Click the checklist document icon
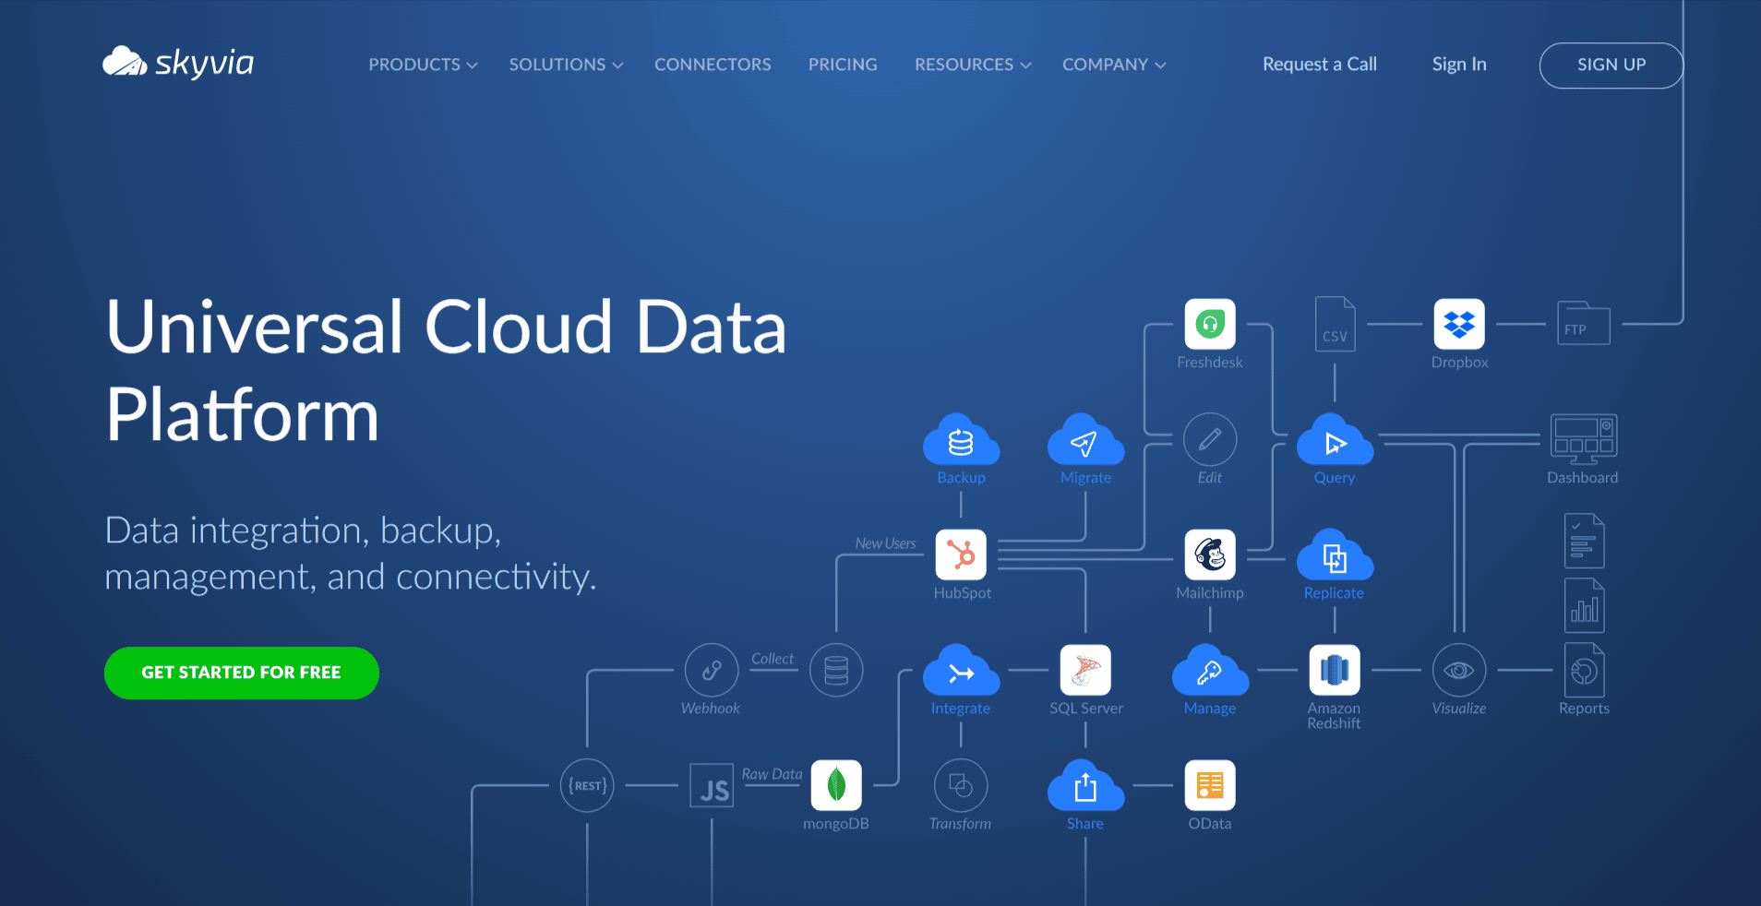The width and height of the screenshot is (1761, 906). [x=1584, y=541]
